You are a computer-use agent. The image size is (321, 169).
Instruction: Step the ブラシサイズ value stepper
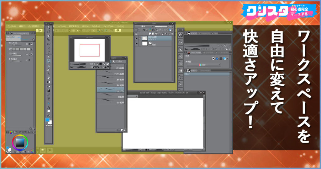(x=29, y=44)
